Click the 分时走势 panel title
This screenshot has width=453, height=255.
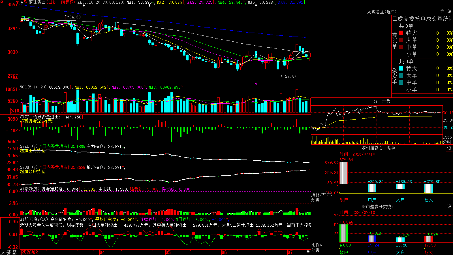click(x=382, y=101)
